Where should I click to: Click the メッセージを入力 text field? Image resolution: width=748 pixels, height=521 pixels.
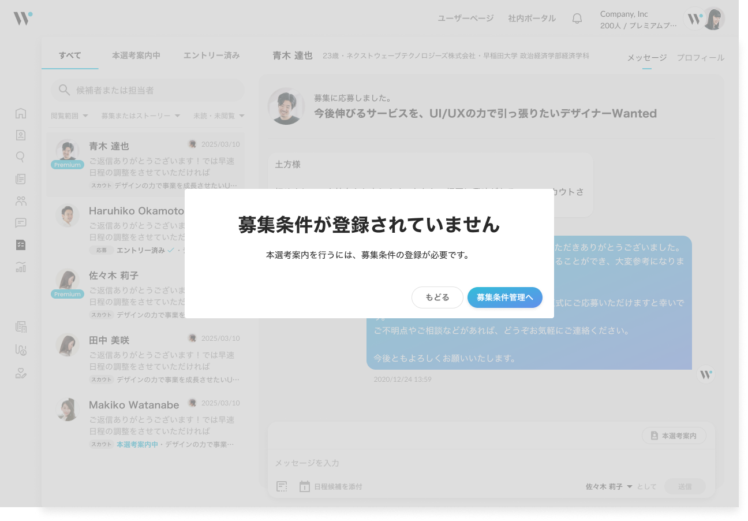(x=404, y=463)
